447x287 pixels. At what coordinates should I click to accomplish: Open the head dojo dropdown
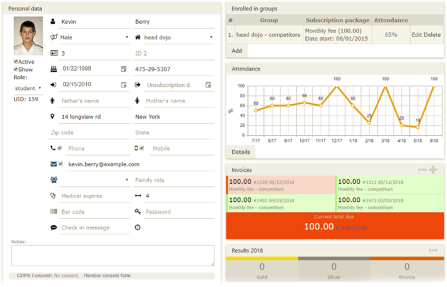(x=174, y=37)
